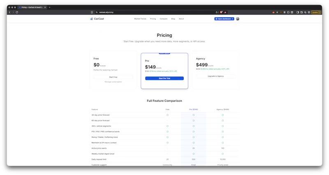Click Pro value 500 for Daily request limit

[x=193, y=159]
